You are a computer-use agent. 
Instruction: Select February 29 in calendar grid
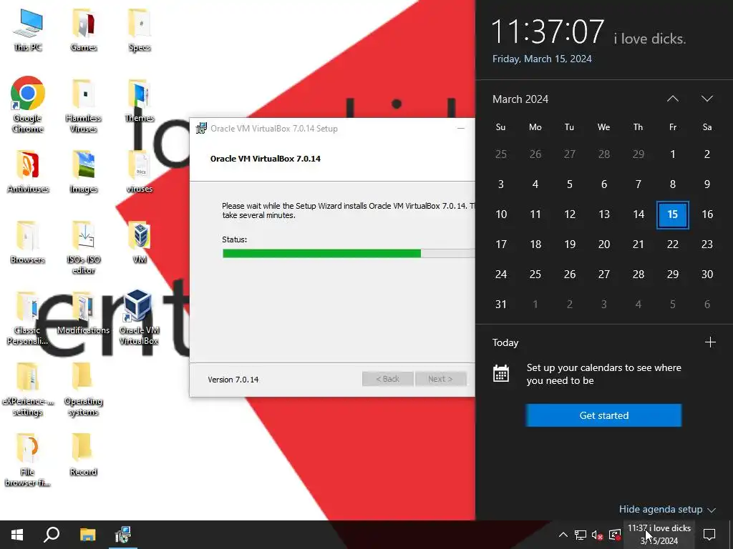pos(638,154)
